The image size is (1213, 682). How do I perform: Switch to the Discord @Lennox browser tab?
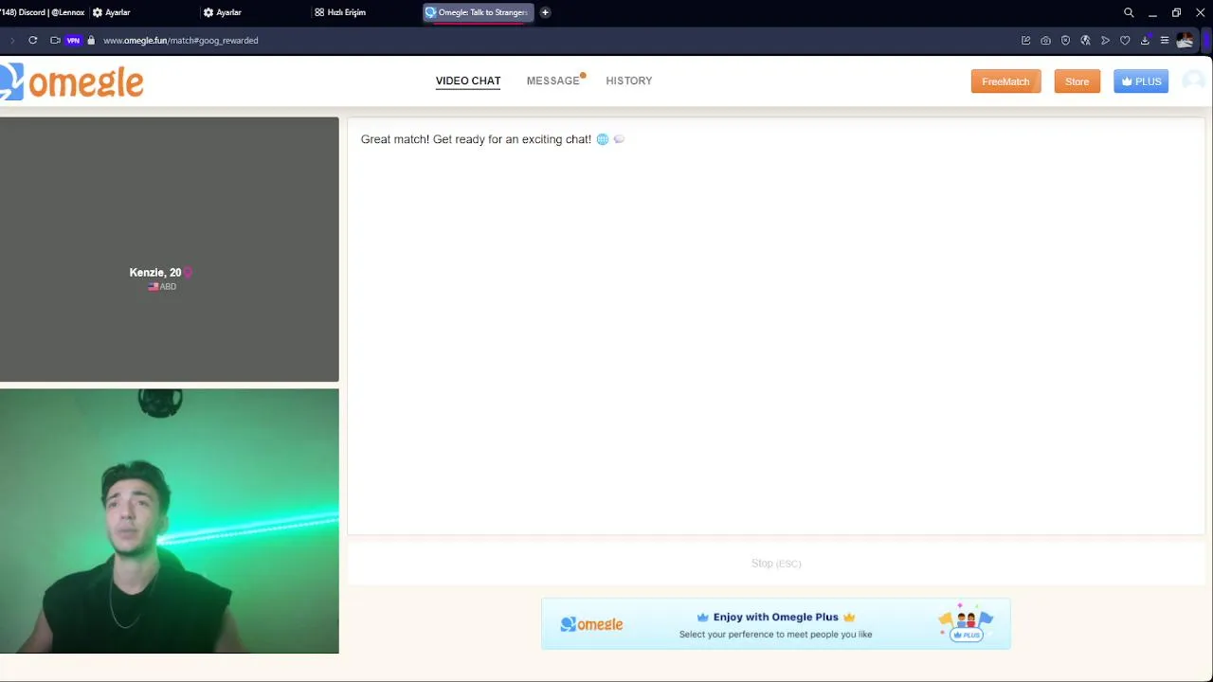click(43, 12)
